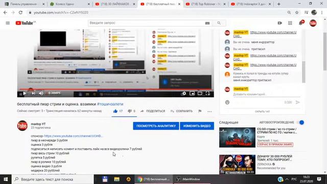This screenshot has height=184, width=327.
Task: Click the chat message input field
Action: pyautogui.click(x=267, y=95)
